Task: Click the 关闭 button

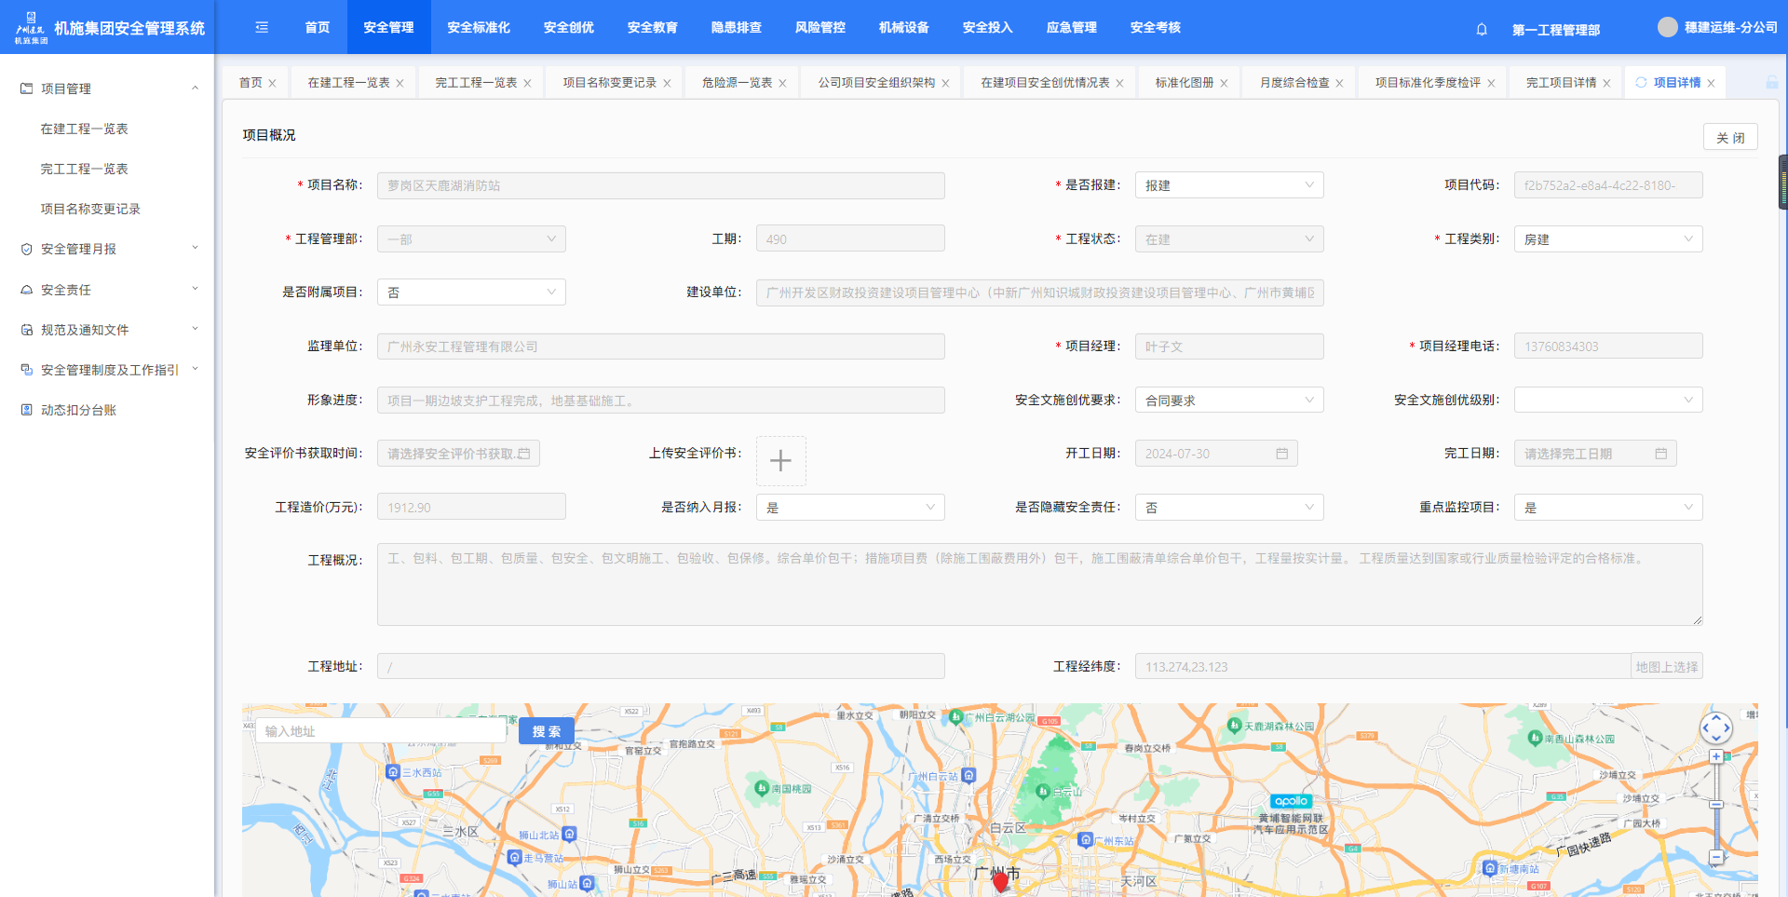Action: [1729, 138]
